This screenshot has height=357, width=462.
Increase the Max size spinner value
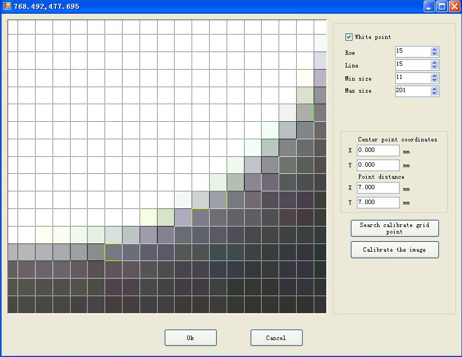point(434,89)
